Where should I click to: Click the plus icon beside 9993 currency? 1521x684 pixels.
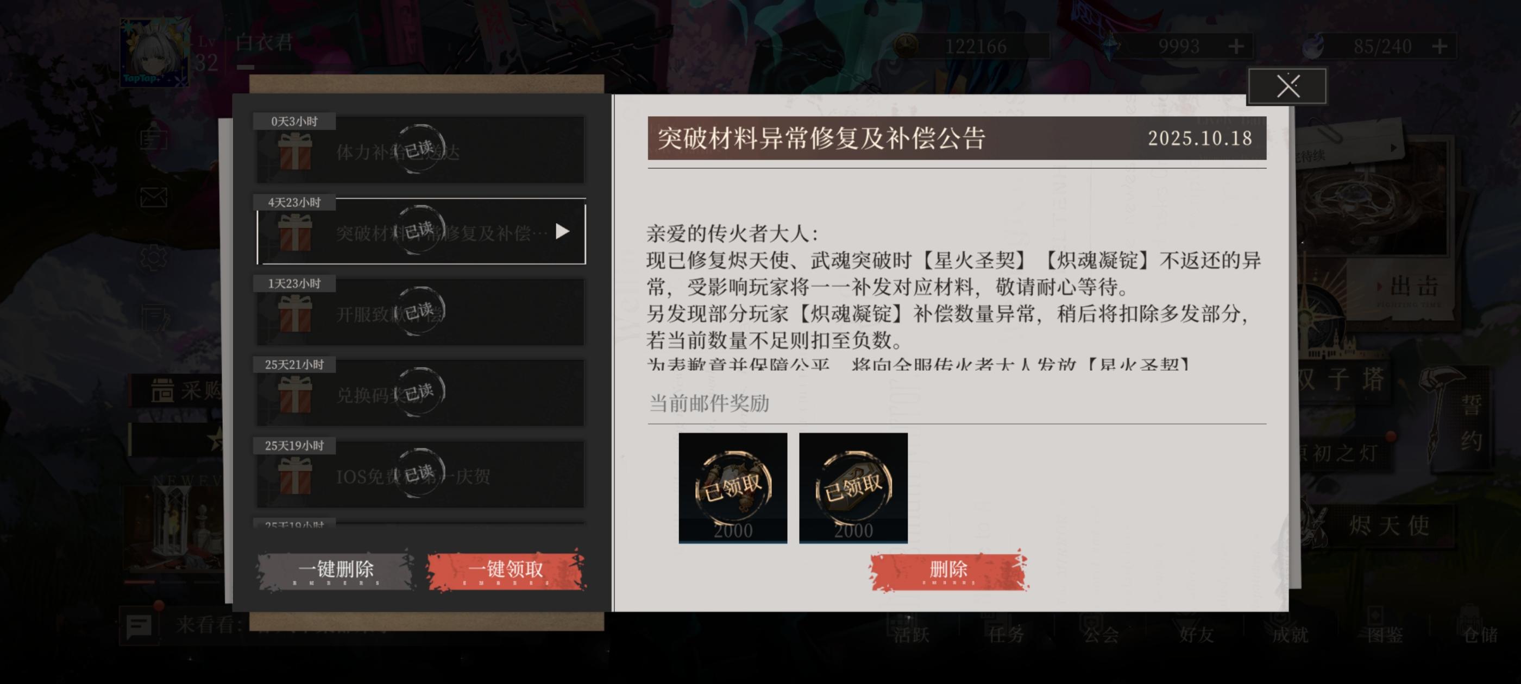(1236, 46)
